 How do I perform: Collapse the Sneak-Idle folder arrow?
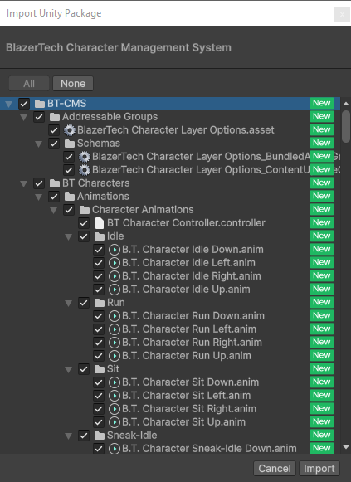[x=69, y=436]
